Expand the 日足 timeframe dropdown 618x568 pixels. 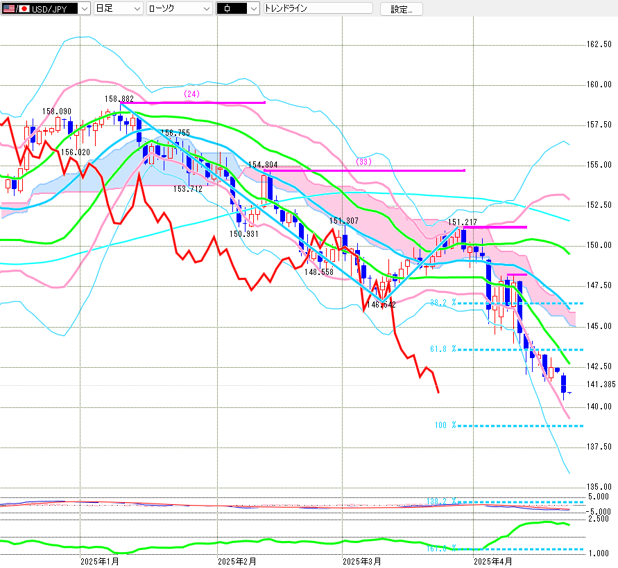(118, 8)
